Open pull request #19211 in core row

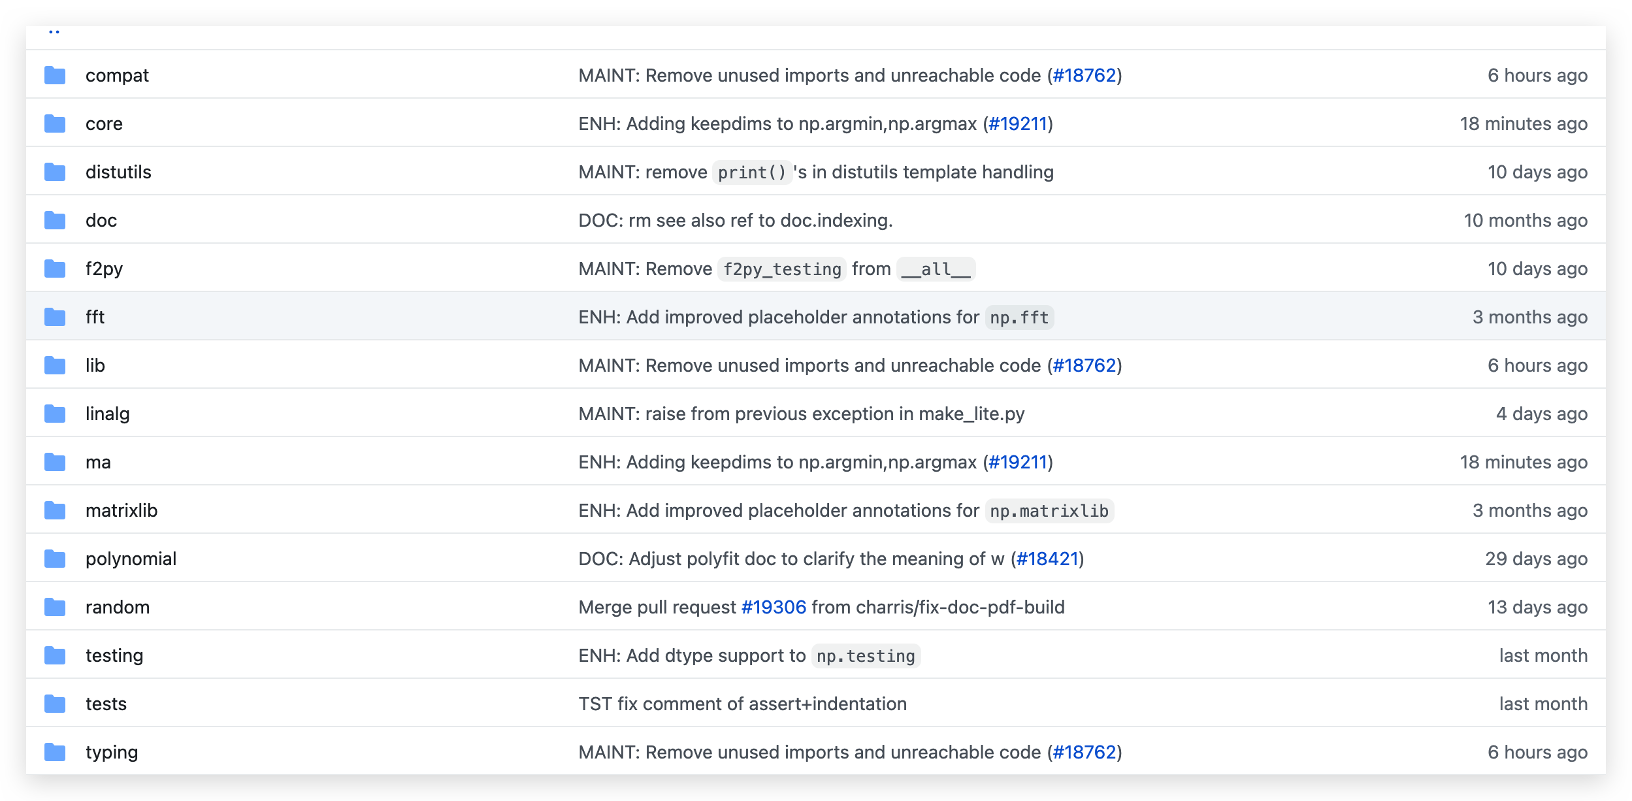coord(1018,124)
